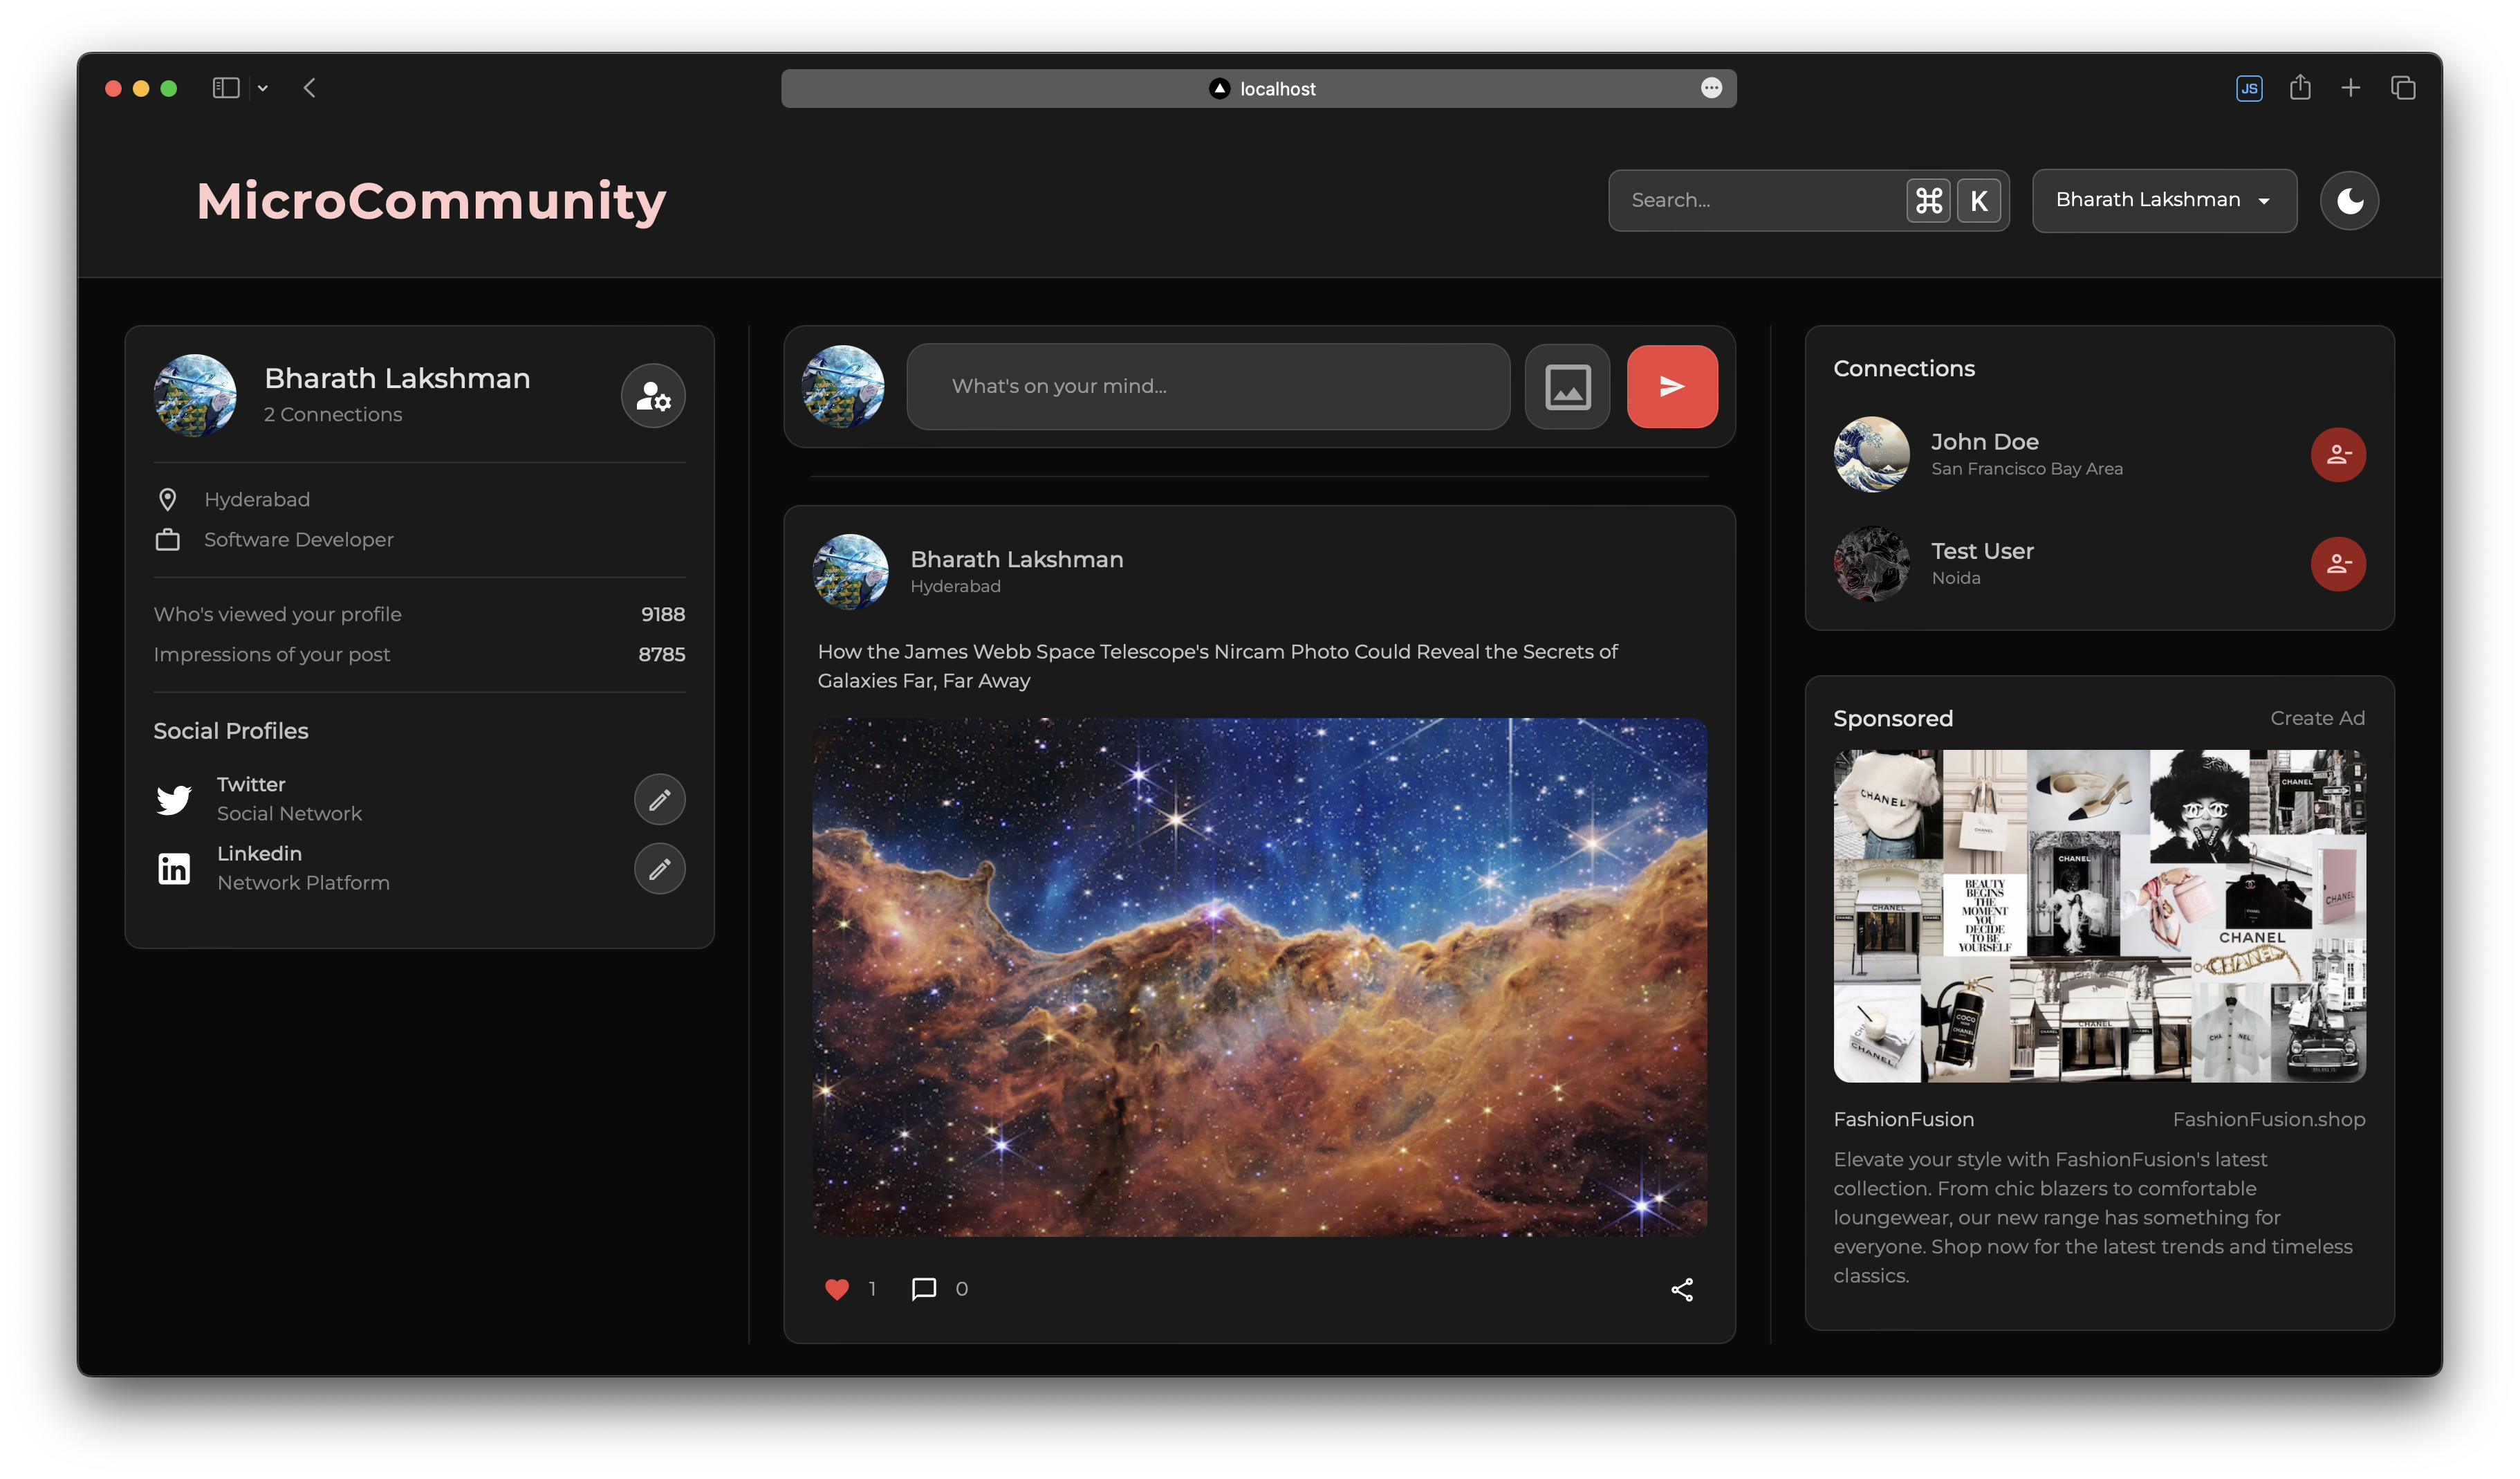Unlike the post with heart icon
Image resolution: width=2520 pixels, height=1479 pixels.
pos(837,1289)
